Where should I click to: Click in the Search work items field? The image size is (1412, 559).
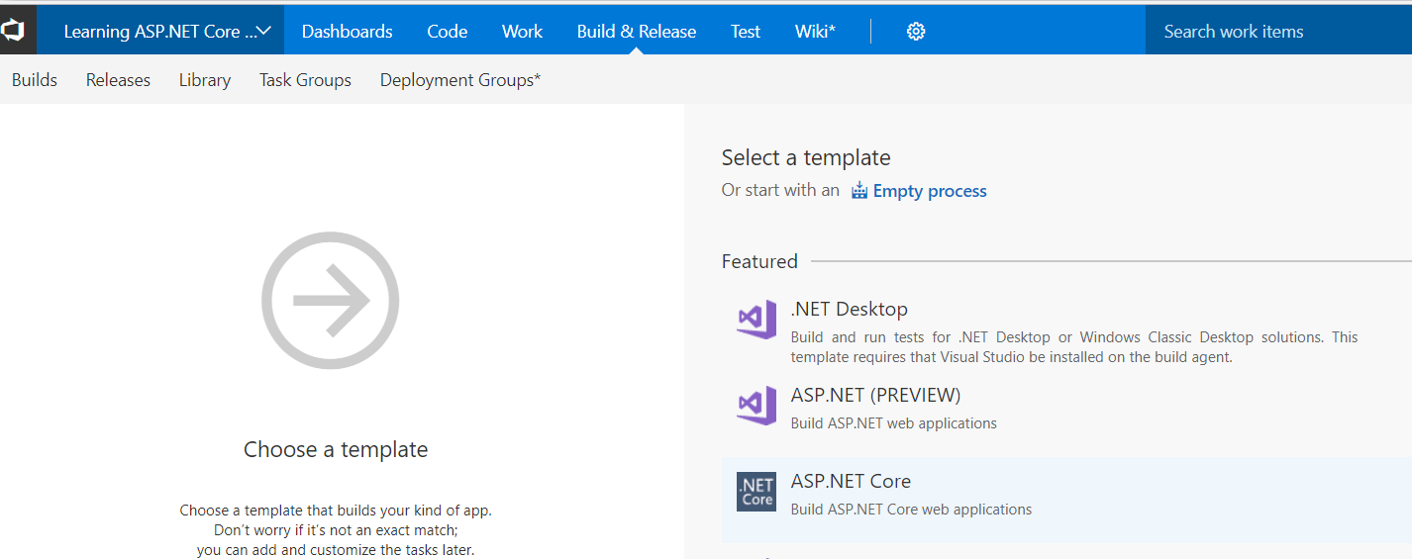pyautogui.click(x=1278, y=32)
